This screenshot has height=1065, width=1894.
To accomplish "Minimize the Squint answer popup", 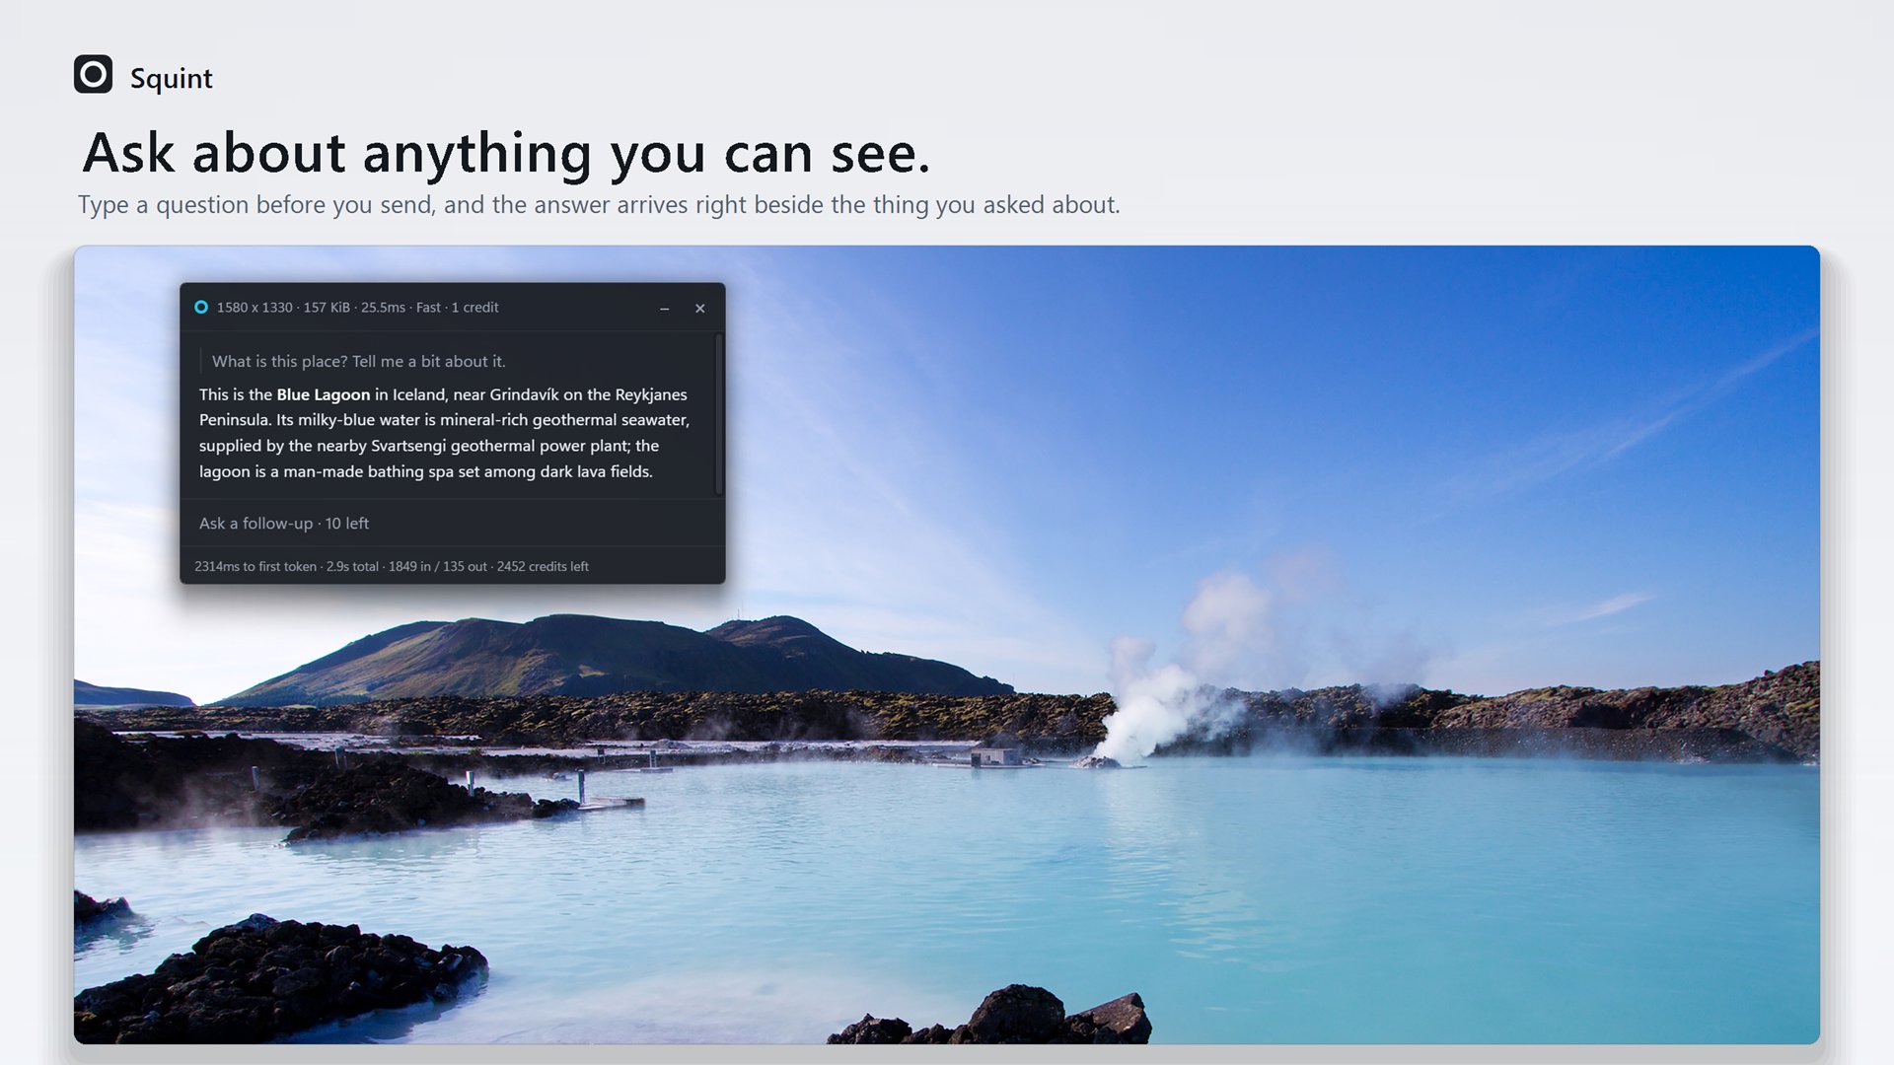I will [x=665, y=309].
